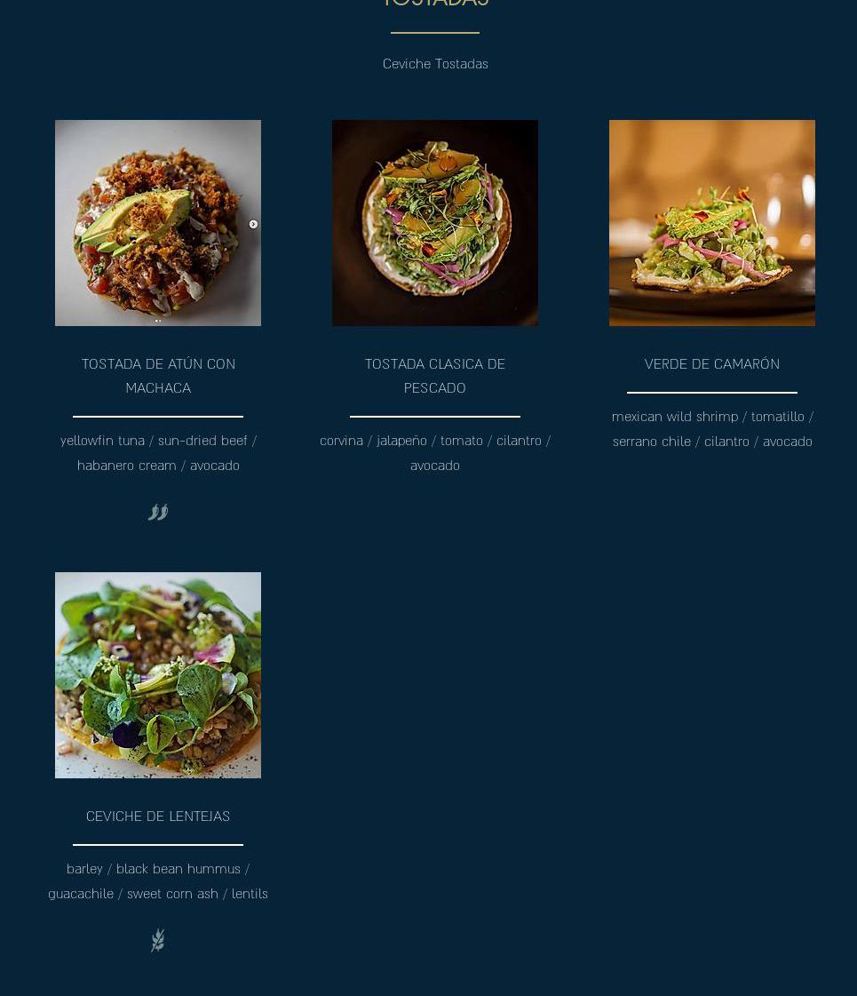Open the Ceviche de Lentejas photo

(x=158, y=675)
